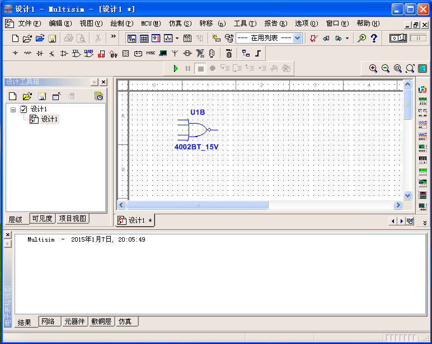Open the RF antenna component group

(x=175, y=53)
